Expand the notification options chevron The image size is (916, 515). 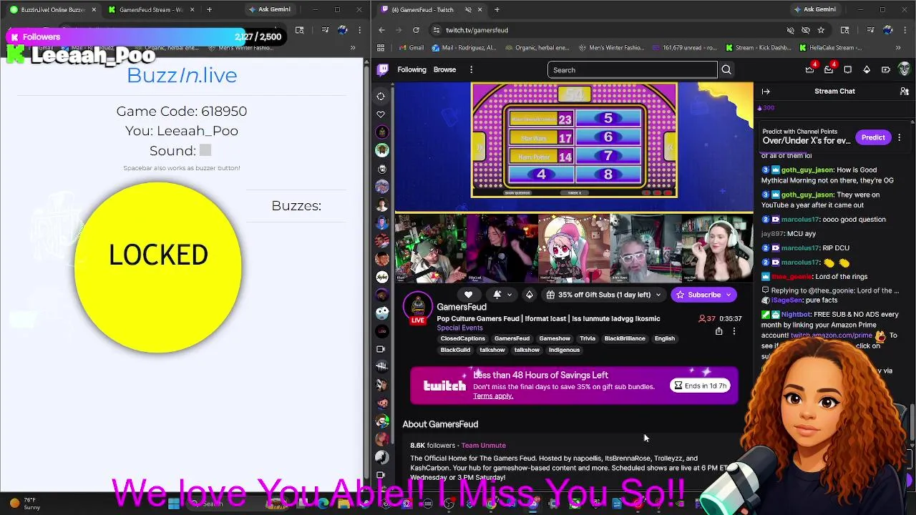510,295
